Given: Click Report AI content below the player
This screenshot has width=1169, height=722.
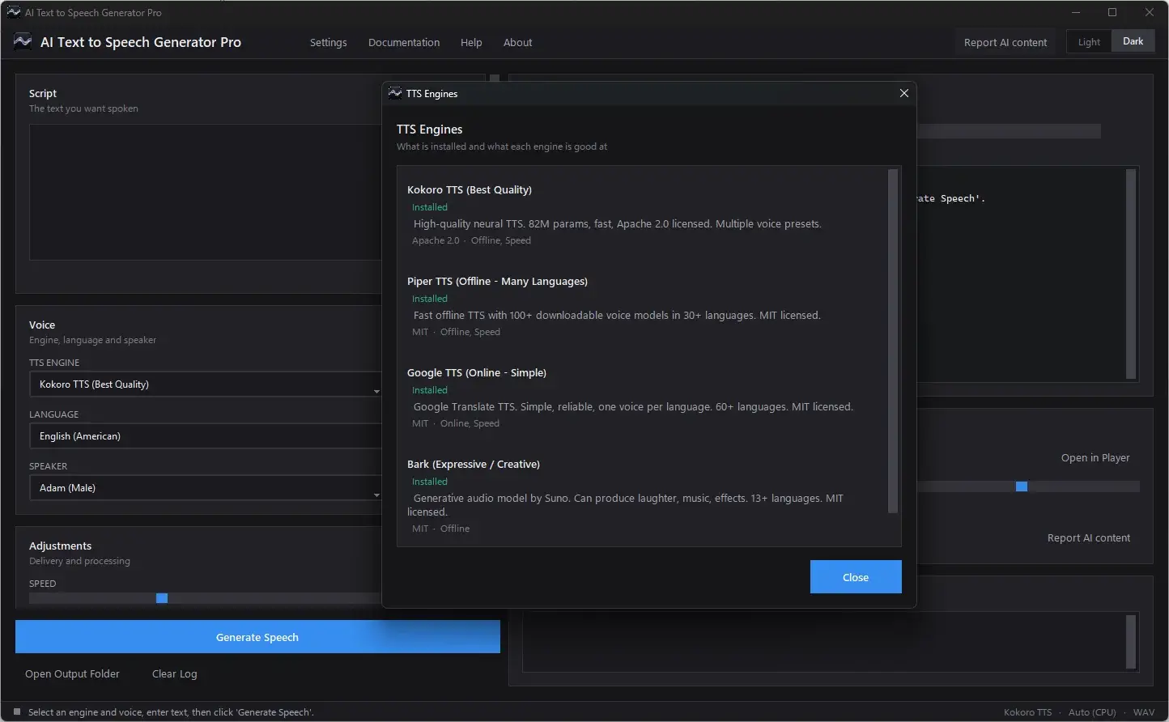Looking at the screenshot, I should (x=1089, y=537).
